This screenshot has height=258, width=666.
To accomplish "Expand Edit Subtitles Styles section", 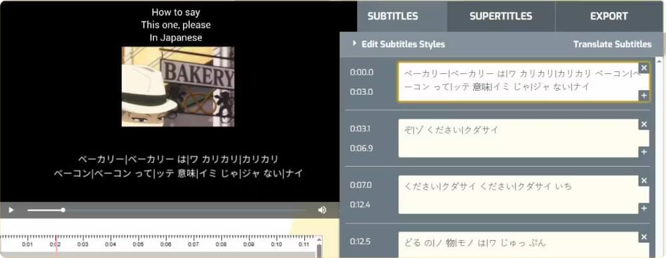I will click(x=399, y=44).
